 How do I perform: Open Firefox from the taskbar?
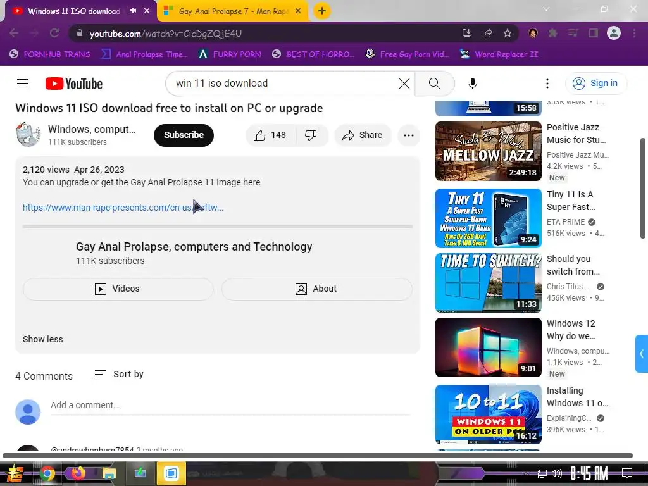[x=78, y=473]
